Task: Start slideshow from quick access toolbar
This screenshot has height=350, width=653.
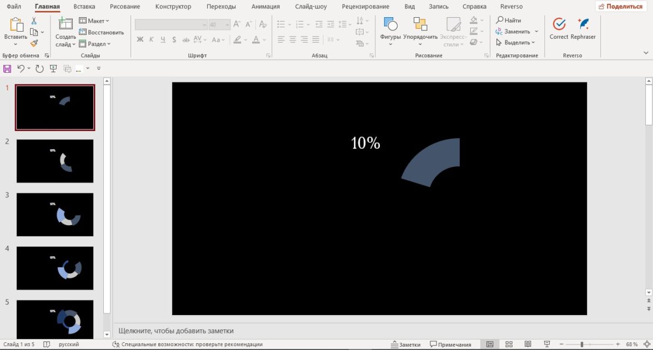Action: point(53,68)
